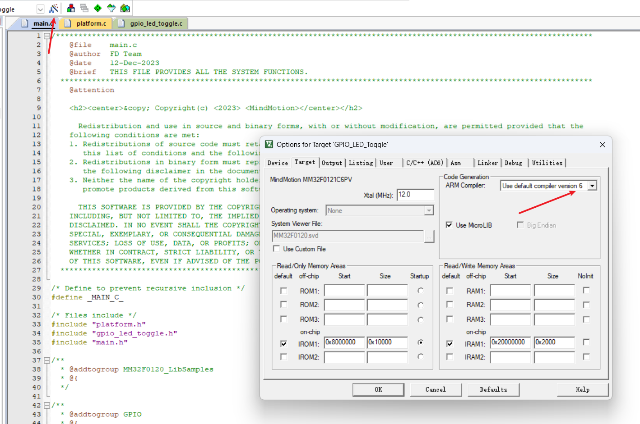Click the Defaults button
The height and width of the screenshot is (424, 640).
[493, 389]
